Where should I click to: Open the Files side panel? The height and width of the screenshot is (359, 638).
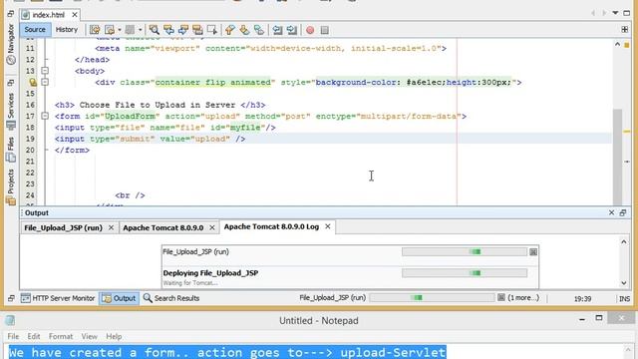[11, 149]
